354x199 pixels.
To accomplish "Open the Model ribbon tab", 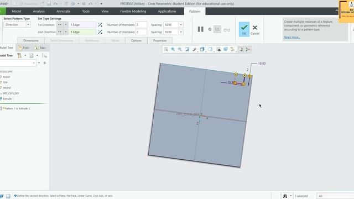I will (x=16, y=11).
